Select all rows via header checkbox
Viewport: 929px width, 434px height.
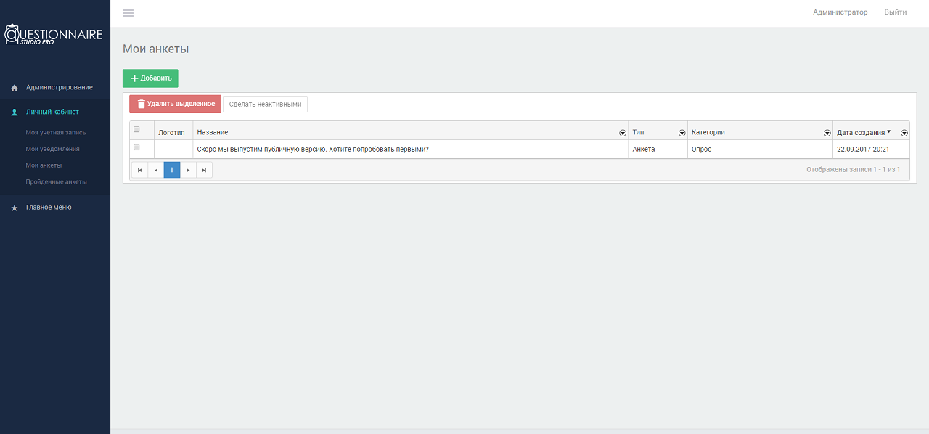136,130
